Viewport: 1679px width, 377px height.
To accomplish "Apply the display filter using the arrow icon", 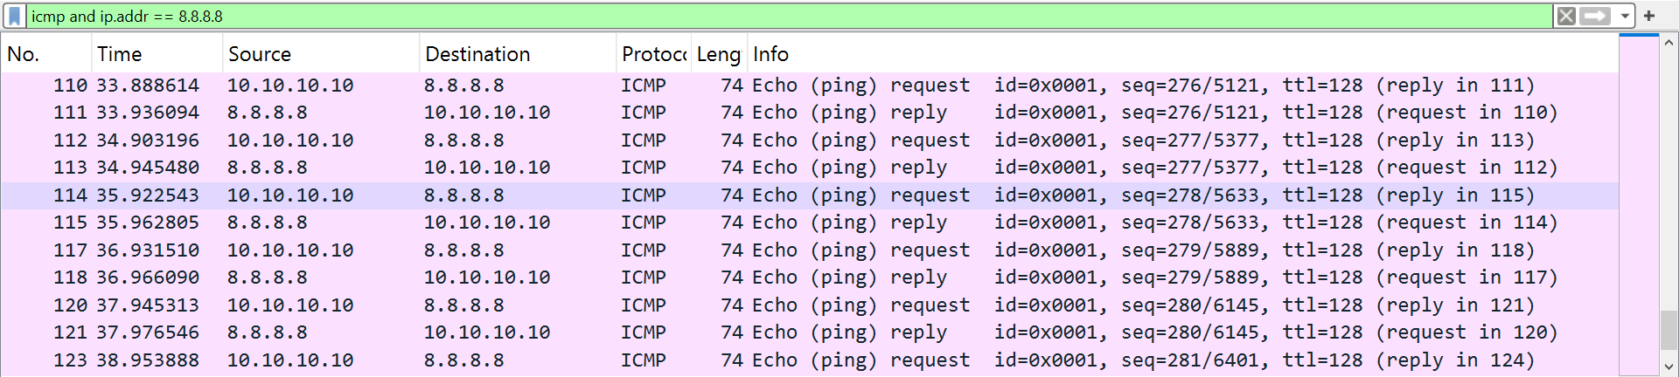I will tap(1596, 17).
